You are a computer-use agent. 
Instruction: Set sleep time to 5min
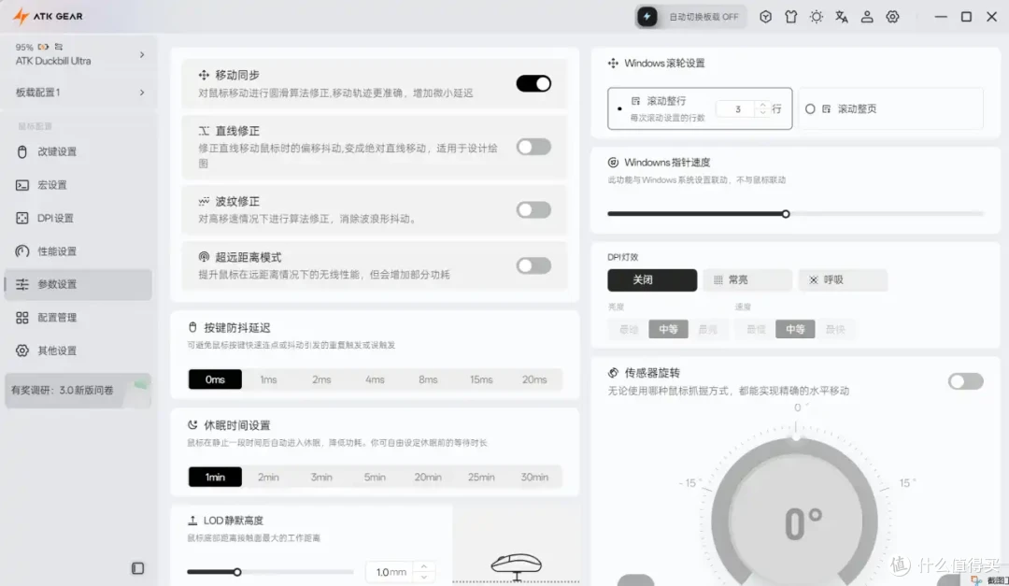375,478
